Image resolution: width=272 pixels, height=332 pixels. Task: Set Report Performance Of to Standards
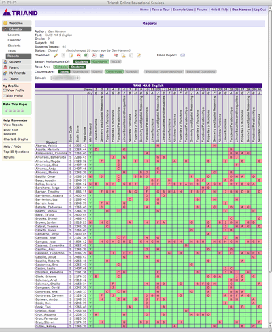point(100,62)
